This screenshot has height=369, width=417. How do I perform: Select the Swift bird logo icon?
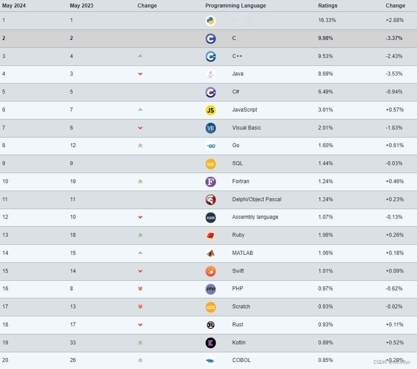210,271
